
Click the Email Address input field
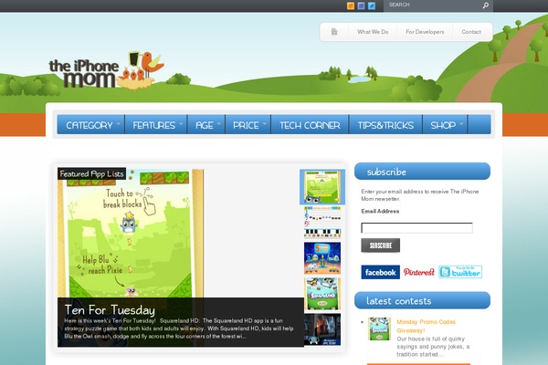click(416, 228)
